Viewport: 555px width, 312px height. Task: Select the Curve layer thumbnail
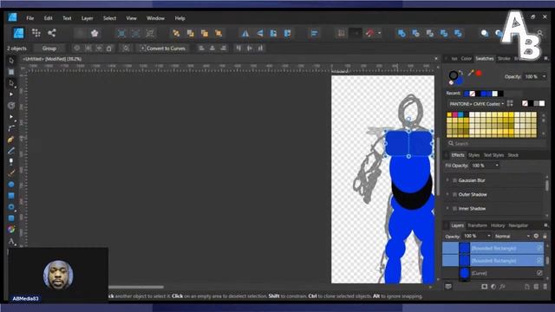pos(465,273)
